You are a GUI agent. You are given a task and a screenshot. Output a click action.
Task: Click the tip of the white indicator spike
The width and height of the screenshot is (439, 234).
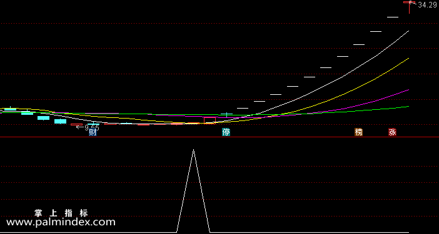tap(193, 150)
